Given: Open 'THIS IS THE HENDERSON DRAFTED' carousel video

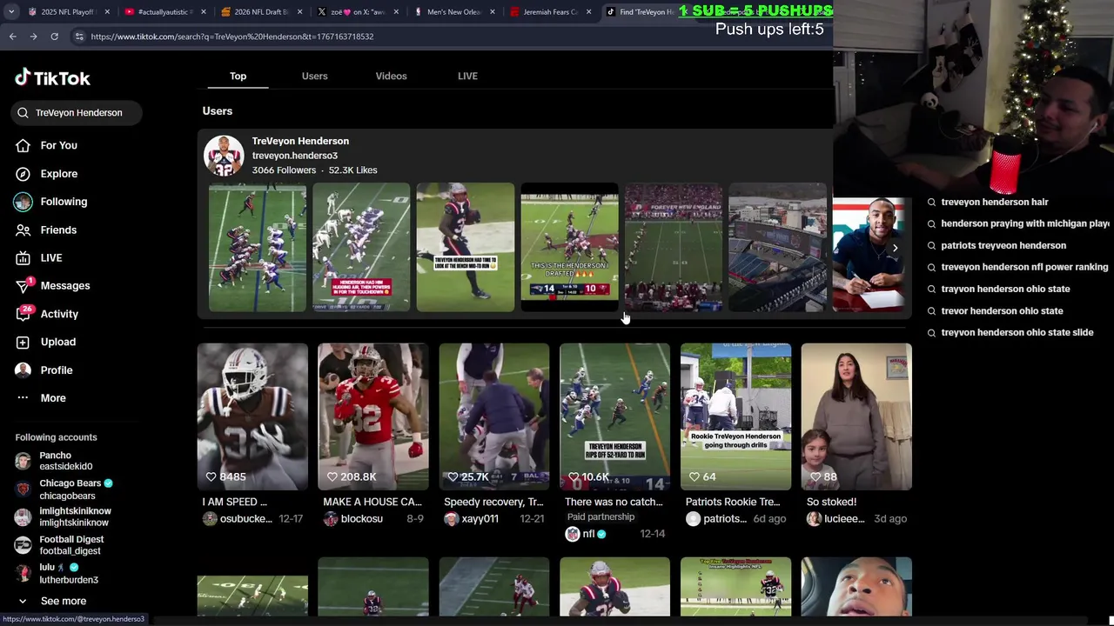Looking at the screenshot, I should [569, 247].
